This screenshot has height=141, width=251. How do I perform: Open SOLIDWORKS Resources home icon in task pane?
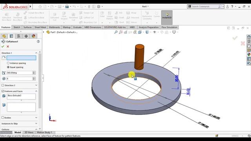pyautogui.click(x=249, y=37)
